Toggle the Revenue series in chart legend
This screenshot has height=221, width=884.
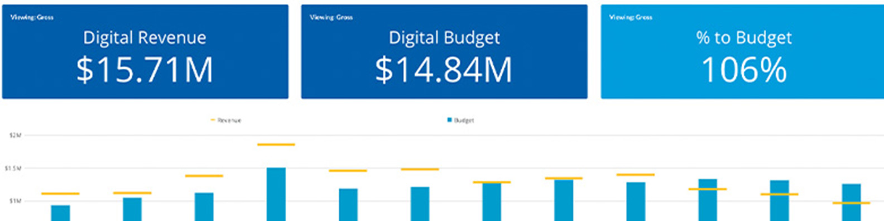click(x=226, y=120)
